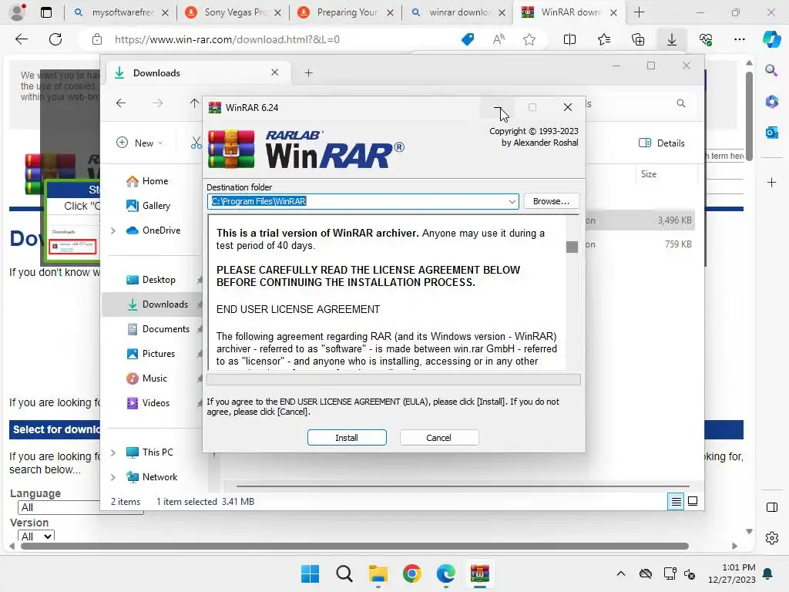Open the Copilot icon in Edge

(771, 39)
